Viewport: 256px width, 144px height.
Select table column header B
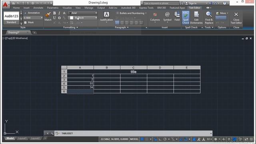coord(107,68)
